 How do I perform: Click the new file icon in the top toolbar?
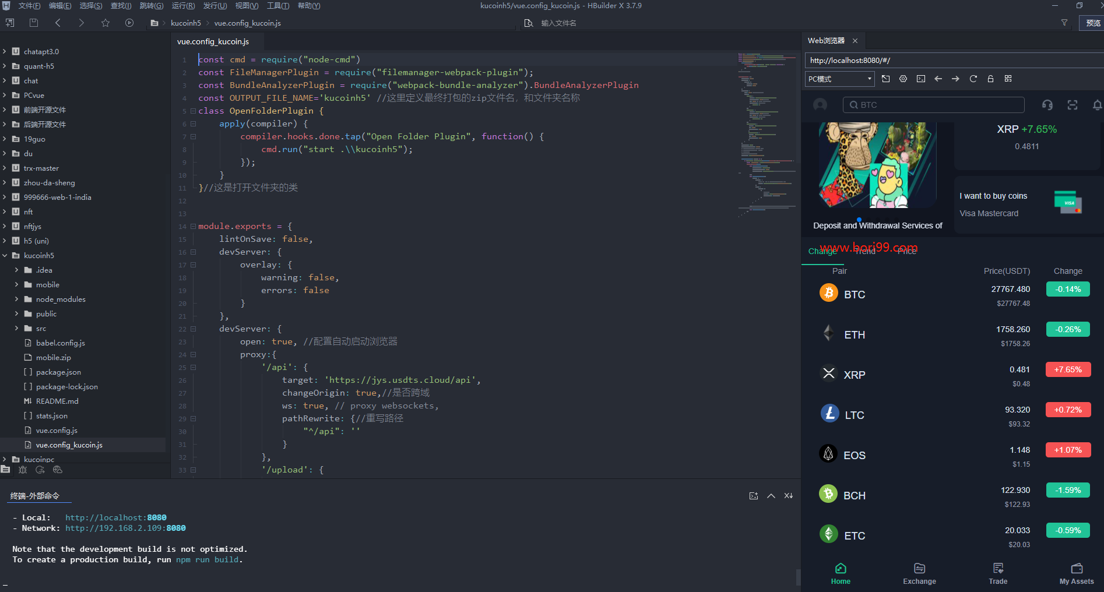(x=10, y=23)
